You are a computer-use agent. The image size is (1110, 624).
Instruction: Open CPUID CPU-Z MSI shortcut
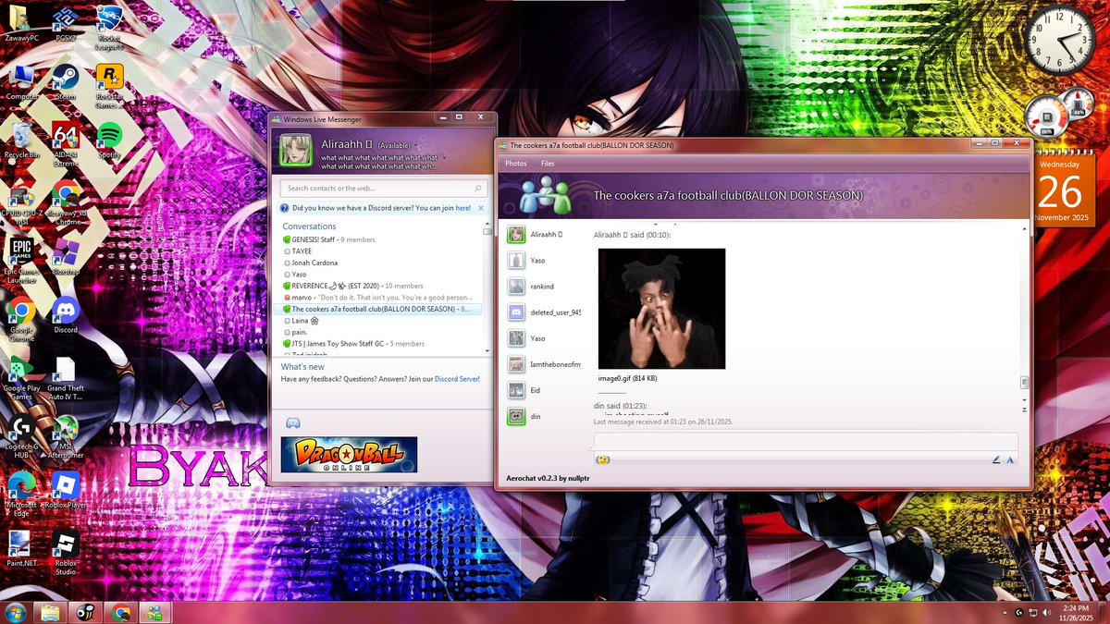coord(21,202)
